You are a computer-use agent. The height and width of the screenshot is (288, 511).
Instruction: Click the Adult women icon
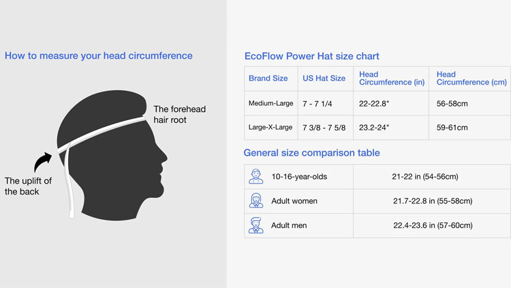(256, 201)
